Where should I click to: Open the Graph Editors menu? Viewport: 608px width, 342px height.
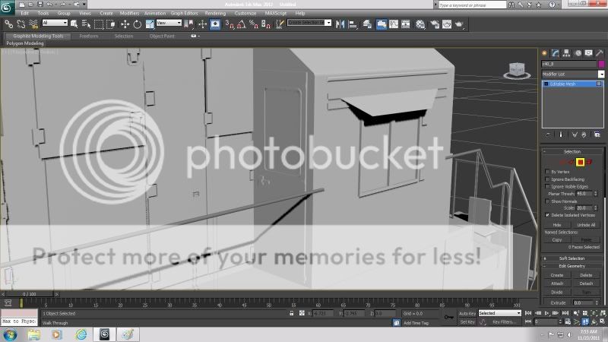pos(184,13)
